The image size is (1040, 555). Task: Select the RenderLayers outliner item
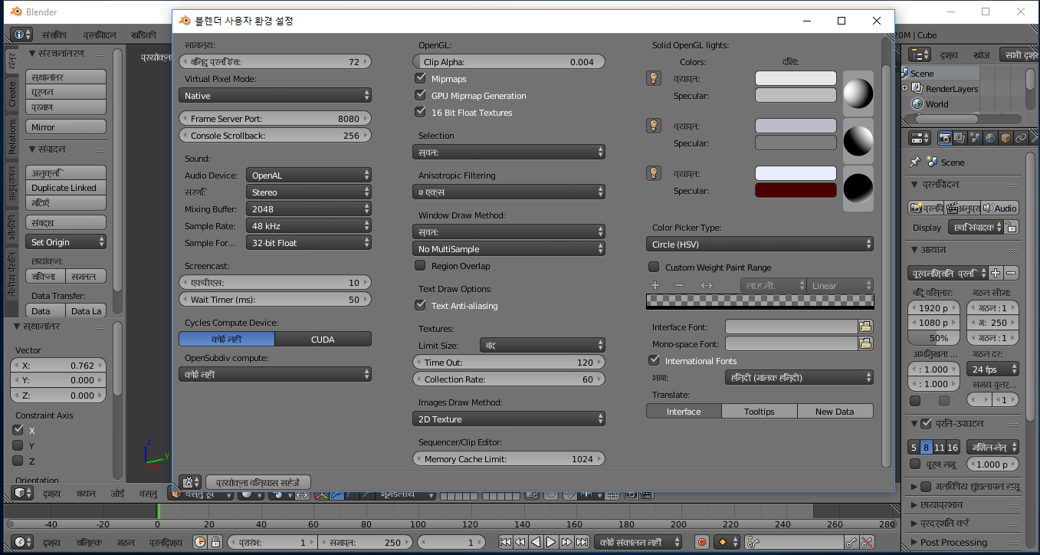(x=952, y=89)
